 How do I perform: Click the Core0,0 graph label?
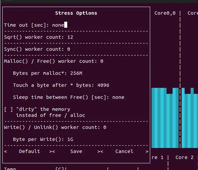tap(165, 13)
